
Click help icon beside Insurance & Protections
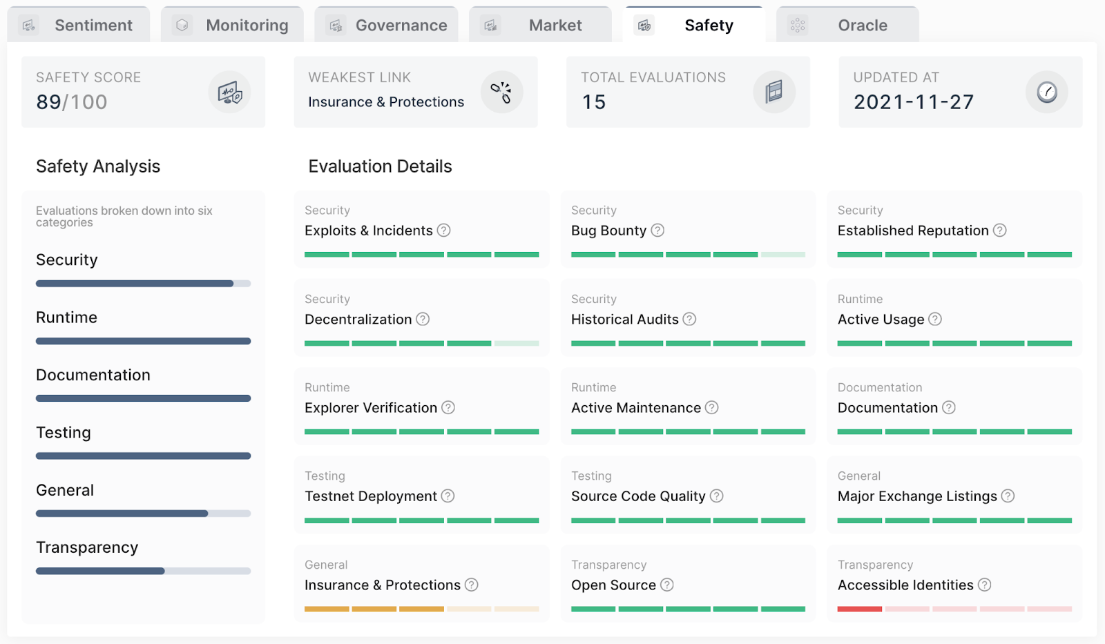(x=472, y=585)
